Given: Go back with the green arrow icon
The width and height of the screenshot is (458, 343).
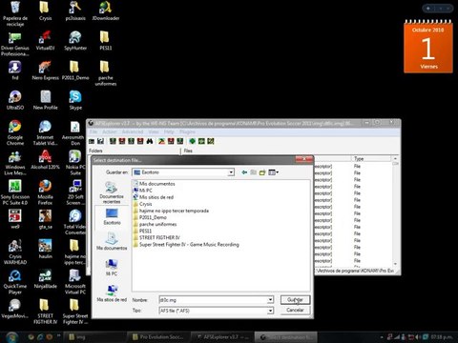Looking at the screenshot, I should coord(244,172).
